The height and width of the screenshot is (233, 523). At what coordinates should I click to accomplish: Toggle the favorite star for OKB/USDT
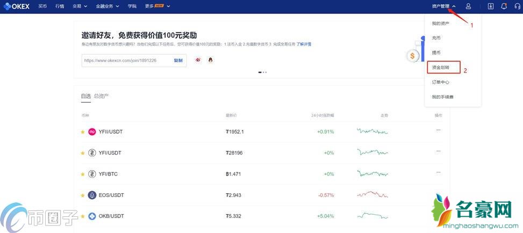tap(83, 216)
